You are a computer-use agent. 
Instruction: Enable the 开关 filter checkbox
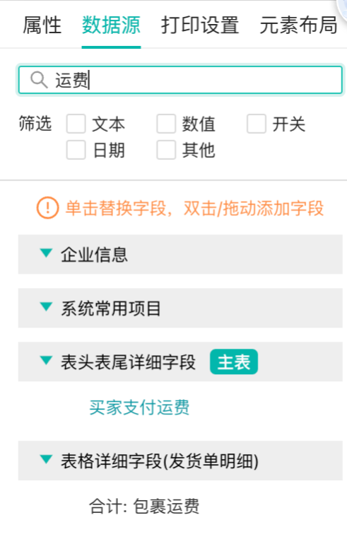(257, 124)
